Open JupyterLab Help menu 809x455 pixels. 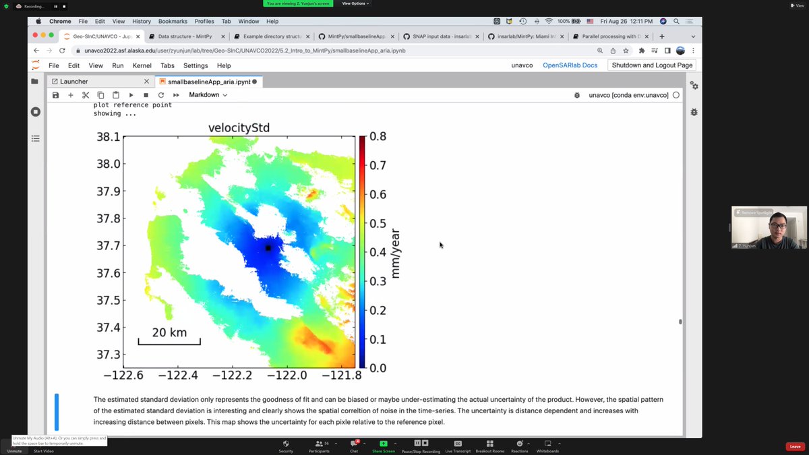coord(224,65)
